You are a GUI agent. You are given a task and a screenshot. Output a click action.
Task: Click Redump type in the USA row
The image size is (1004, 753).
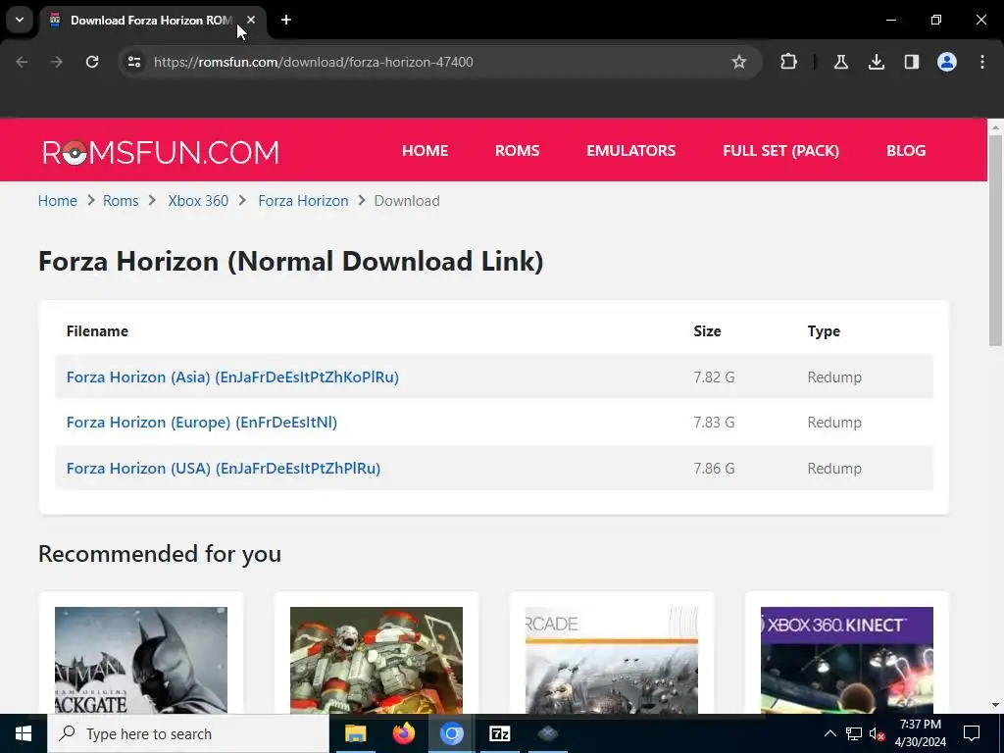834,468
